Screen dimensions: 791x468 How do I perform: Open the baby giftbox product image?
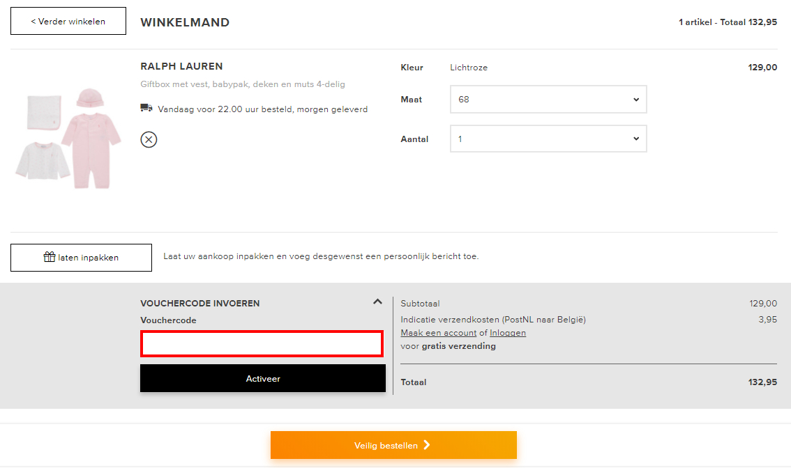68,139
